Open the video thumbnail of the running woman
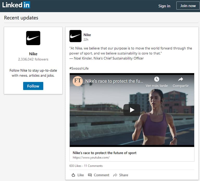Screen dimensions: 200x181 point(132,110)
